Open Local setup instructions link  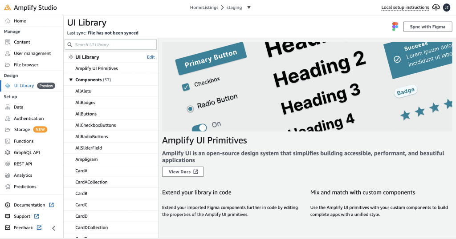click(x=405, y=8)
